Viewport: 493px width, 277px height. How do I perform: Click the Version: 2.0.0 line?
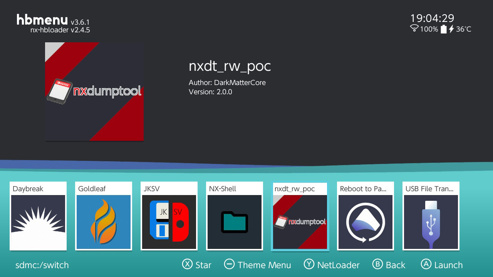(210, 92)
